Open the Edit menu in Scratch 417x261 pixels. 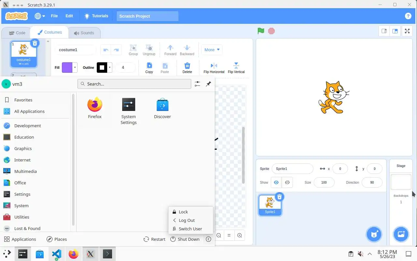[69, 16]
